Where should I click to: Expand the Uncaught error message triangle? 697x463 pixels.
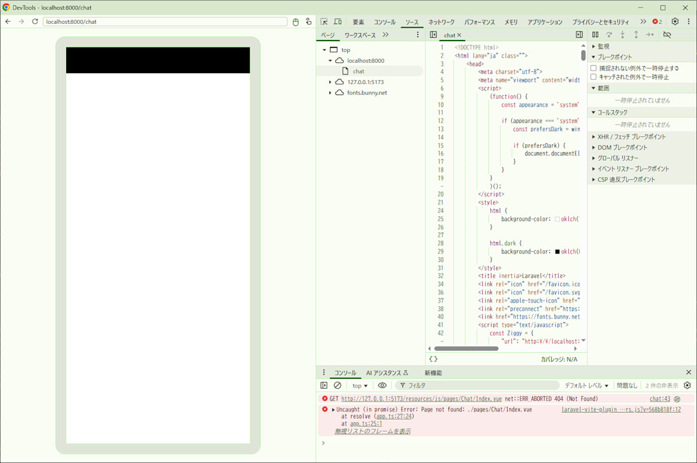point(333,410)
